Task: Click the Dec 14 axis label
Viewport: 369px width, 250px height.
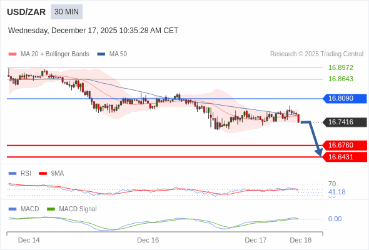Action: [29, 240]
